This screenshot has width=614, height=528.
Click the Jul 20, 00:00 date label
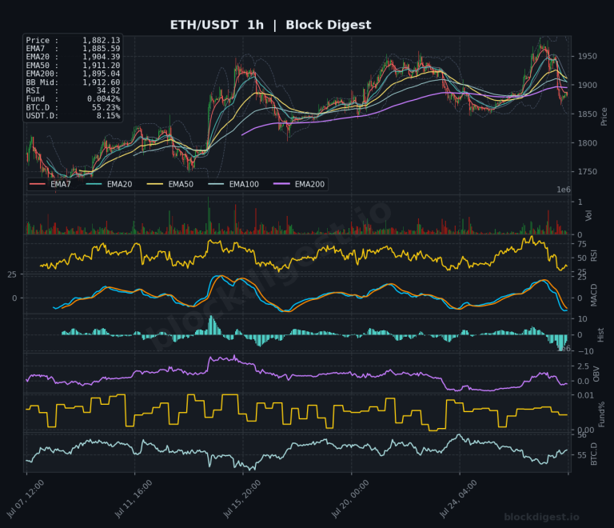pos(350,499)
